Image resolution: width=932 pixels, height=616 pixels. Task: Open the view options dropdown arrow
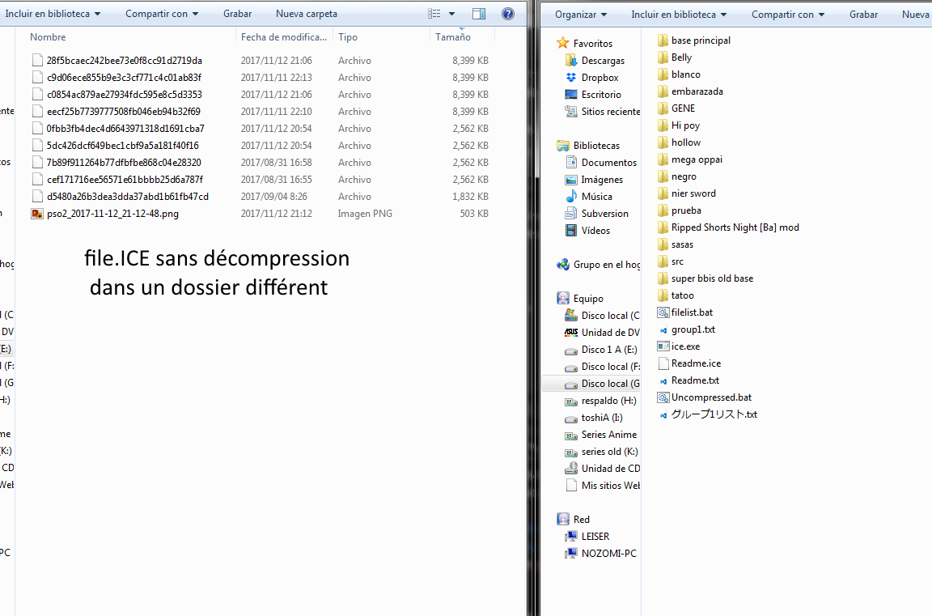(x=451, y=14)
